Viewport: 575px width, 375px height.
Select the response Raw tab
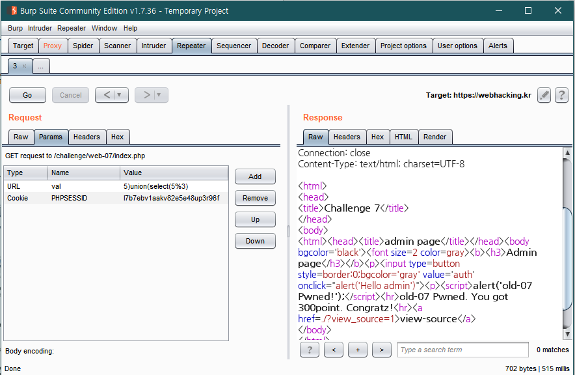coord(315,137)
